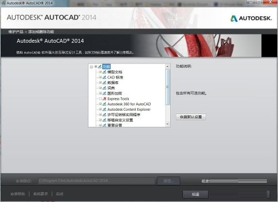278x202 pixels.
Task: Toggle the root 功能 tri-state checkbox
Action: 96,66
